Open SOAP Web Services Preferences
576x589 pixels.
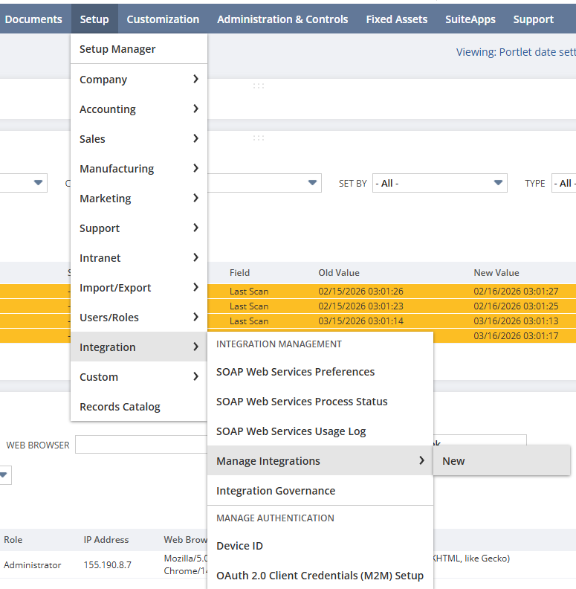click(x=320, y=372)
